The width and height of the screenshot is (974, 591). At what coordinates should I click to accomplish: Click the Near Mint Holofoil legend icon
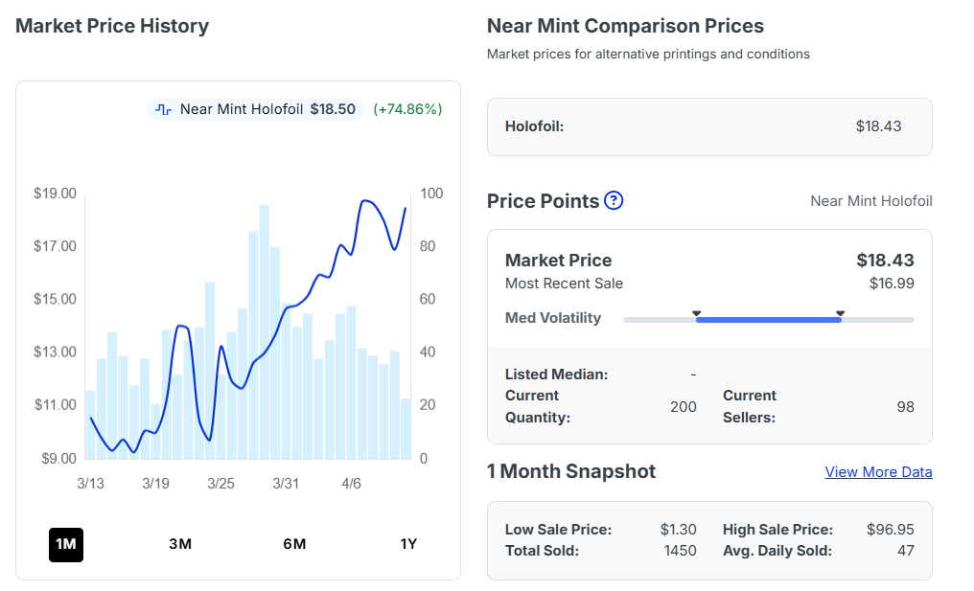click(164, 109)
